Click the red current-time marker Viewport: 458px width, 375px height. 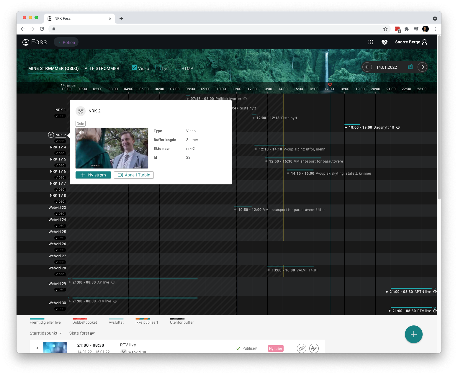click(x=330, y=85)
